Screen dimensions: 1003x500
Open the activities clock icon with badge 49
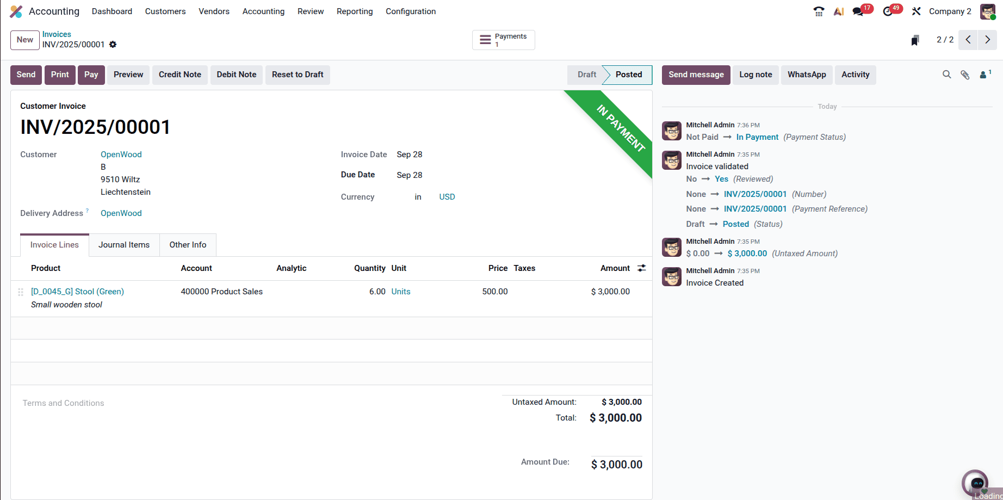[888, 11]
